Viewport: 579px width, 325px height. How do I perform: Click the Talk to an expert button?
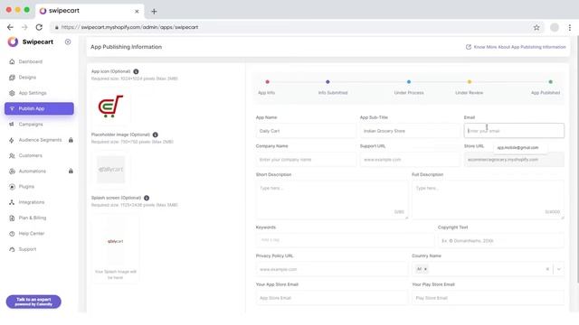[33, 302]
